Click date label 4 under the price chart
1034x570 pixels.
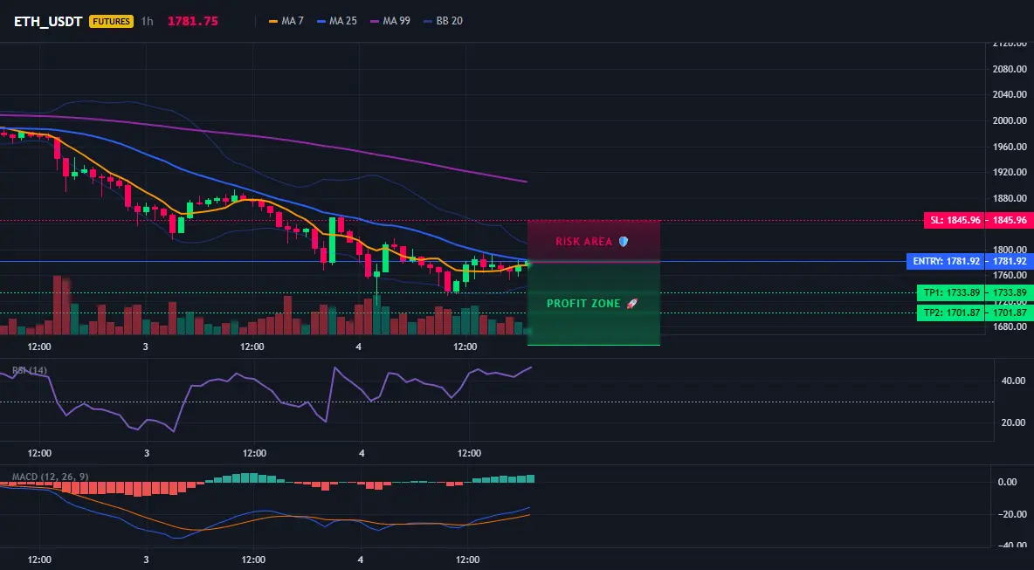click(x=358, y=347)
